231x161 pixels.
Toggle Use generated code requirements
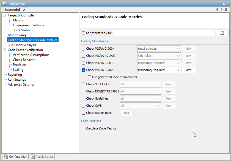pos(89,77)
